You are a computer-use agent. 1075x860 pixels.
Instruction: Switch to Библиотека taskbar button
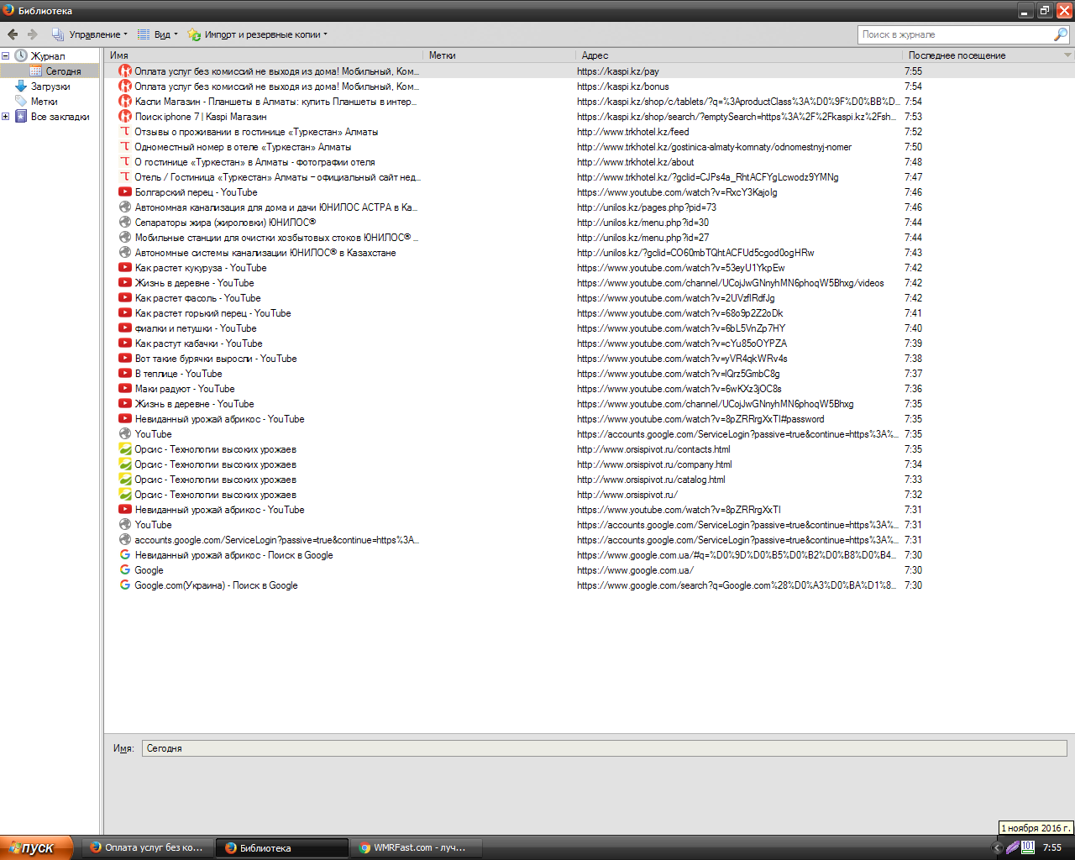pyautogui.click(x=281, y=847)
